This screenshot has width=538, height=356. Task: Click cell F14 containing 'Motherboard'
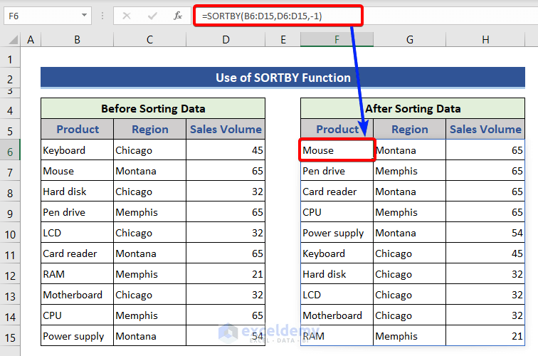337,315
